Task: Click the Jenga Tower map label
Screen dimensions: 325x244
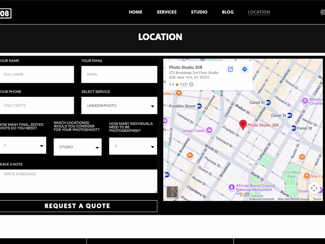Action: [x=193, y=130]
